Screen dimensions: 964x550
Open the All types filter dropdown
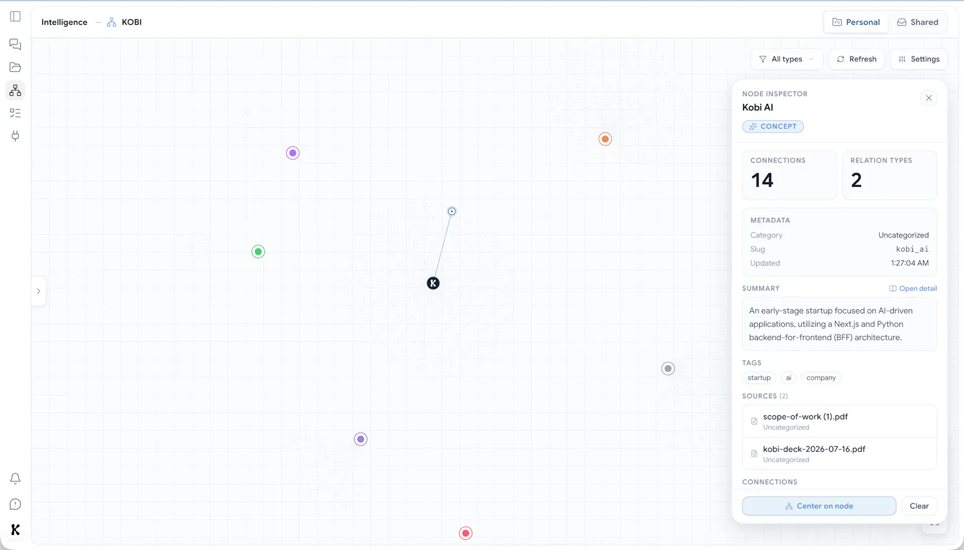tap(787, 59)
